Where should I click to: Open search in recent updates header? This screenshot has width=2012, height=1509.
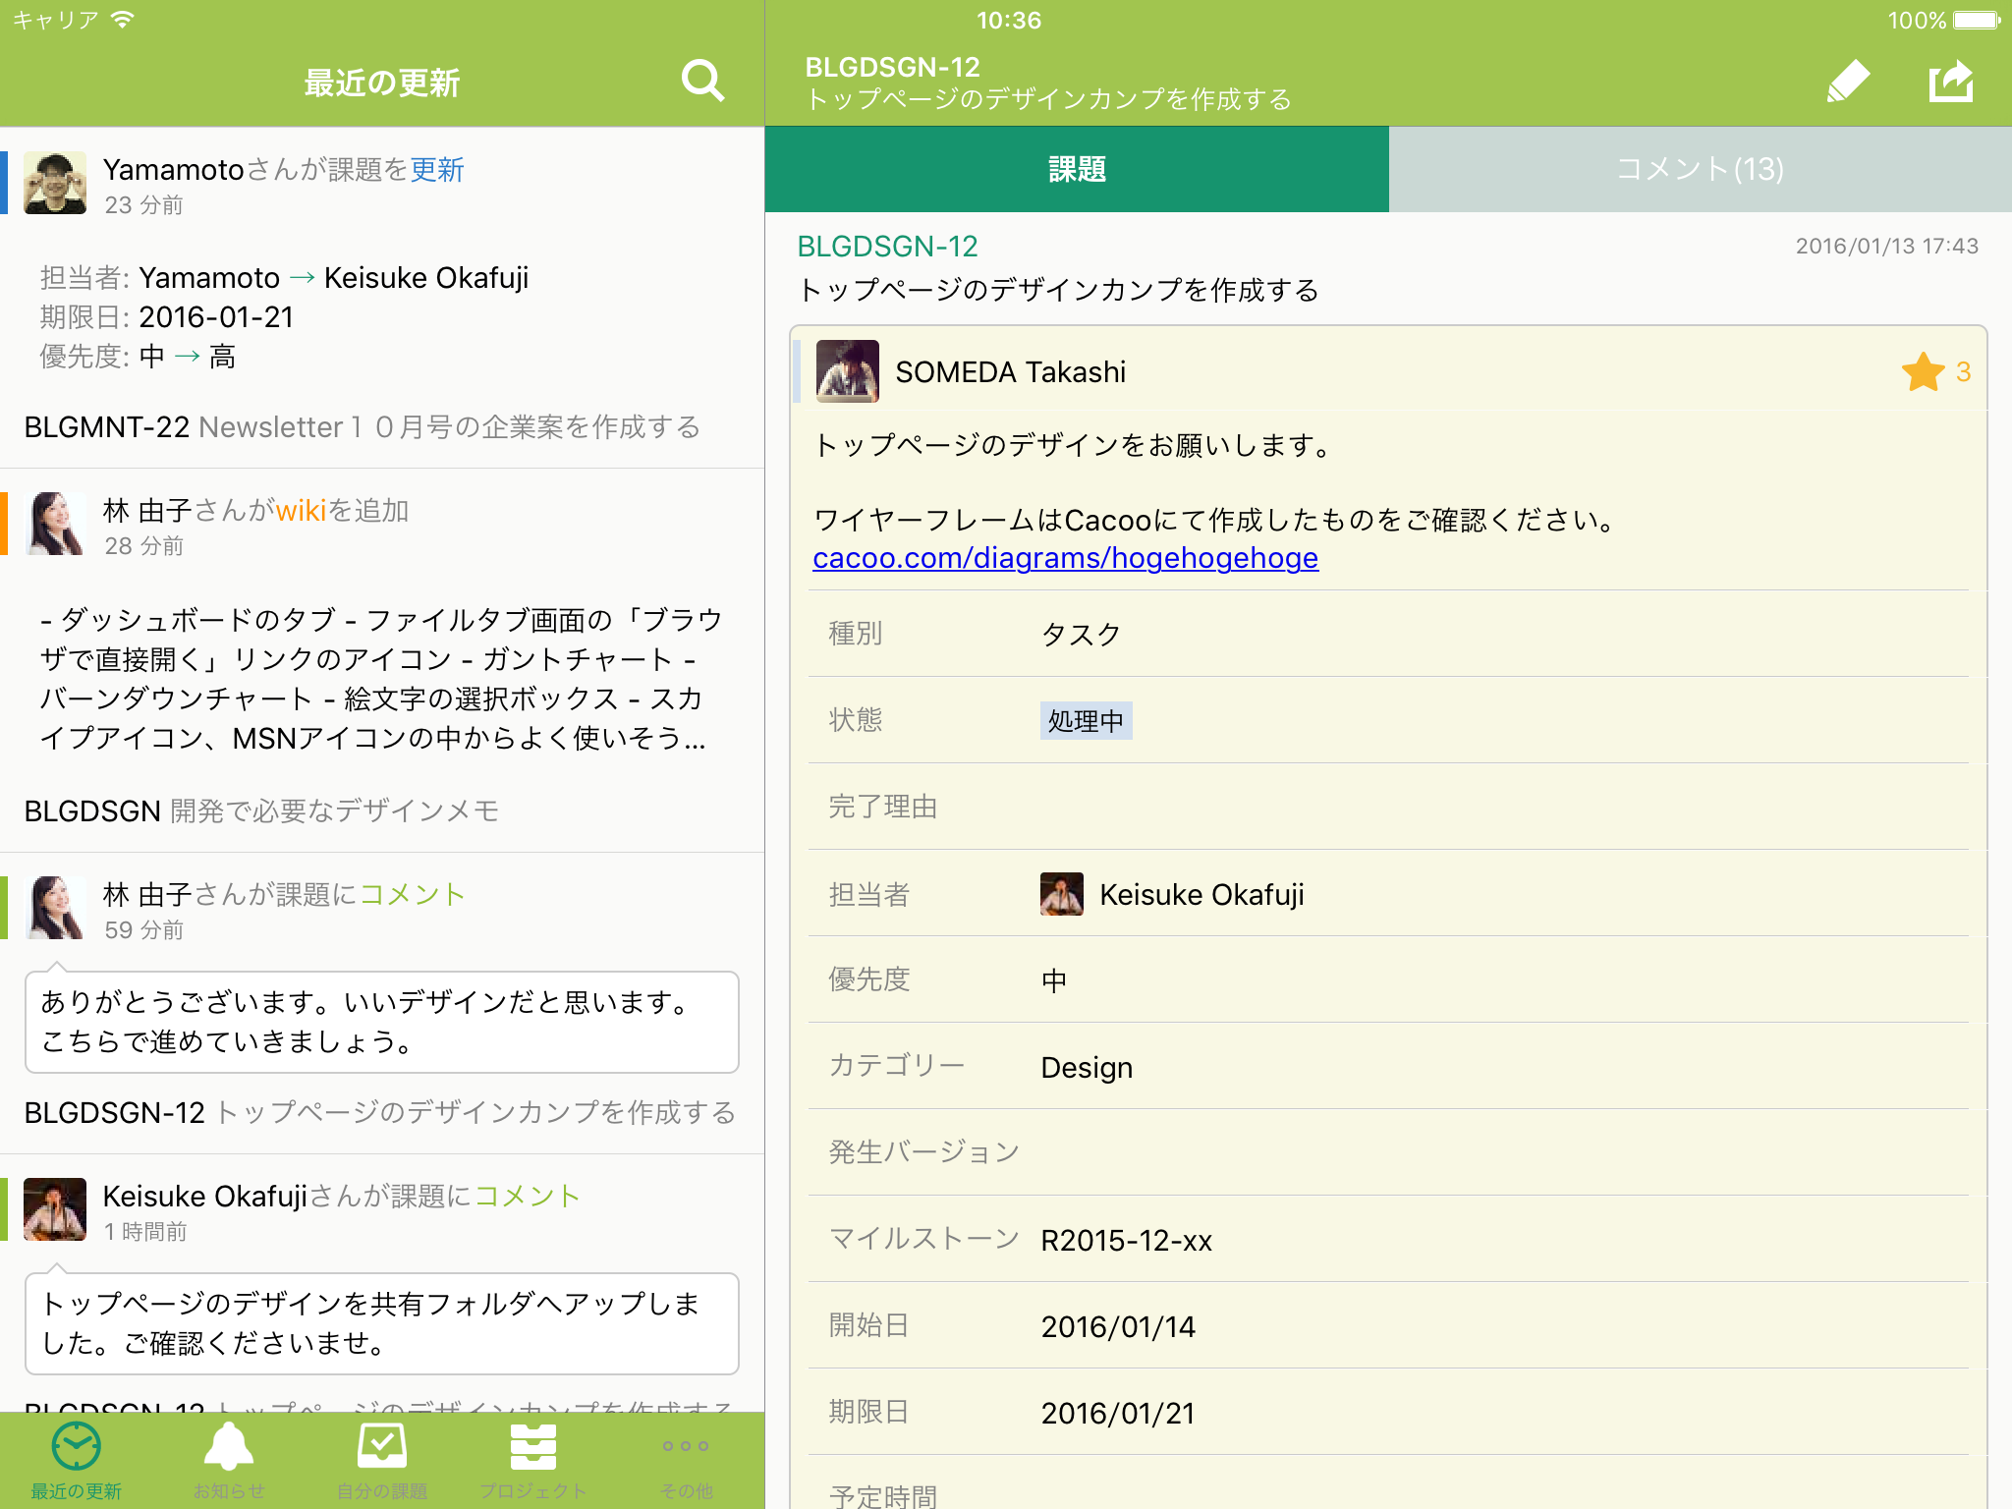[x=702, y=82]
